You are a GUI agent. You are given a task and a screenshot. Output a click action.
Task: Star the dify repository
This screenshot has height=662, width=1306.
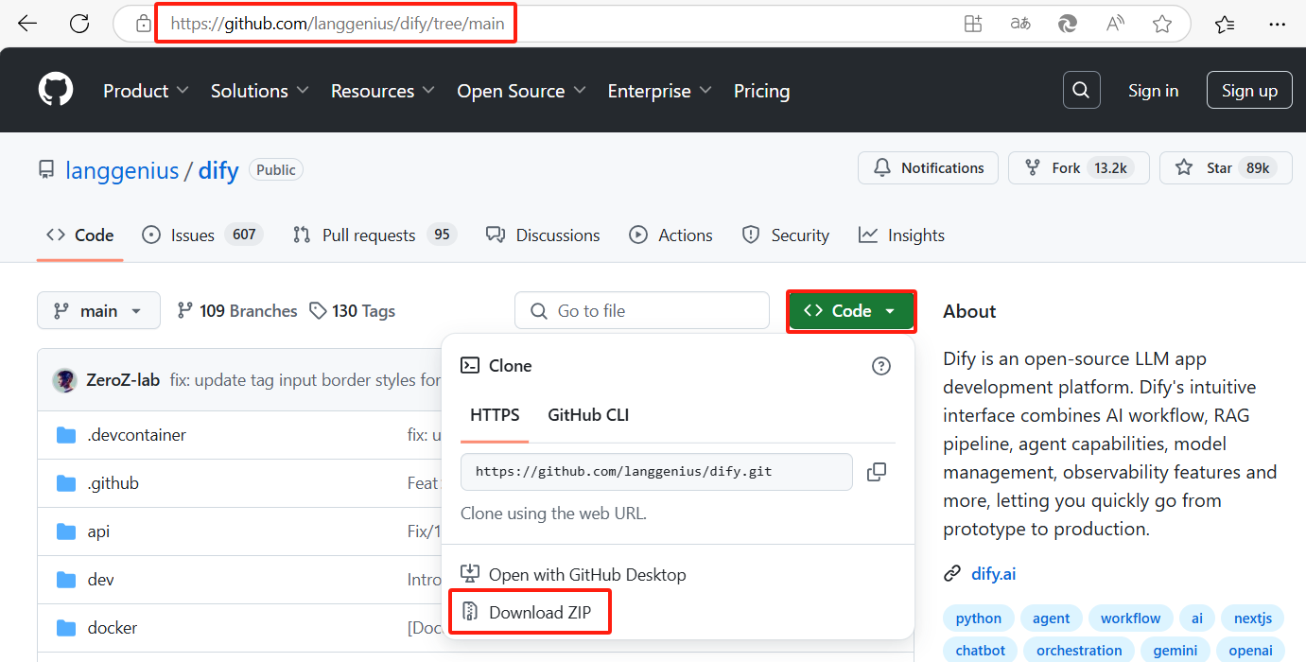1226,167
